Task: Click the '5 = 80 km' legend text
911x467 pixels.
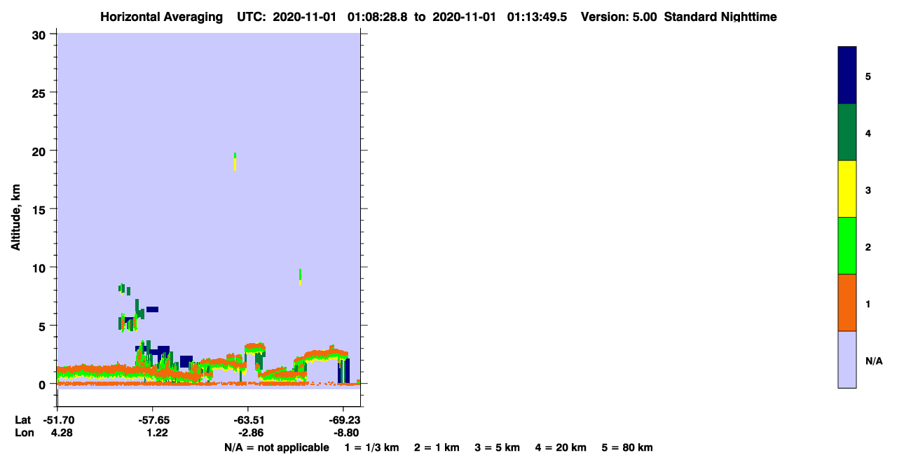Action: click(x=627, y=447)
